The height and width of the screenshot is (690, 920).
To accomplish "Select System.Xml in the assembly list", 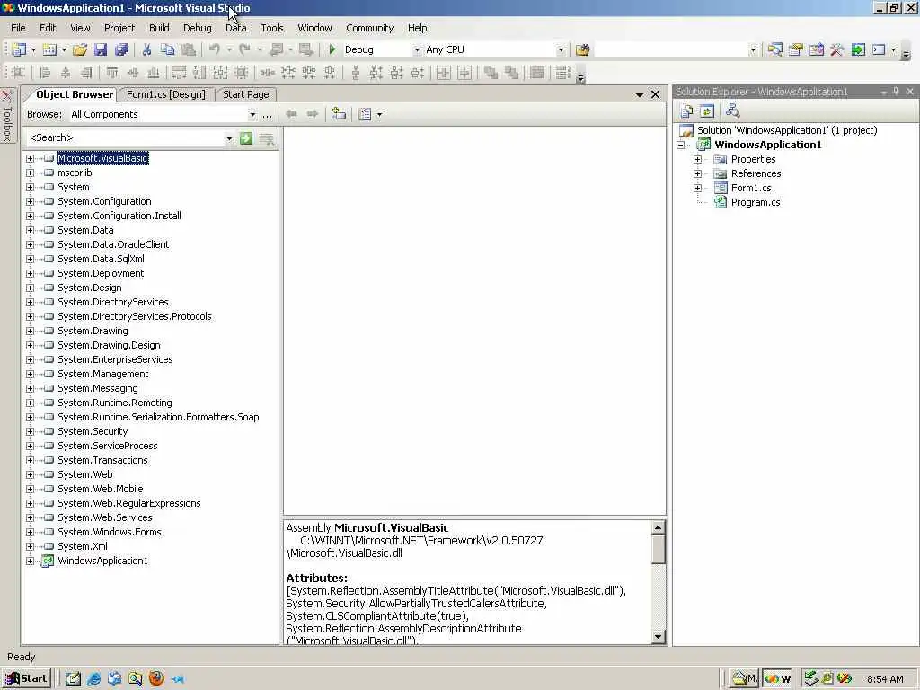I will 82,547.
